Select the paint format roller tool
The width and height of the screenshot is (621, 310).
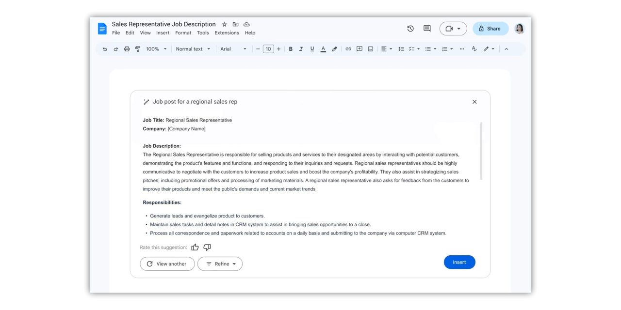coord(138,49)
